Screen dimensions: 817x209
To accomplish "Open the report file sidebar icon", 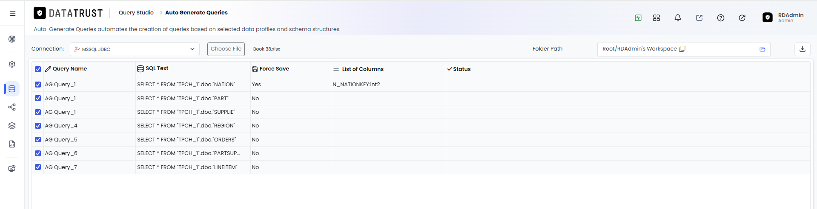I will 12,144.
